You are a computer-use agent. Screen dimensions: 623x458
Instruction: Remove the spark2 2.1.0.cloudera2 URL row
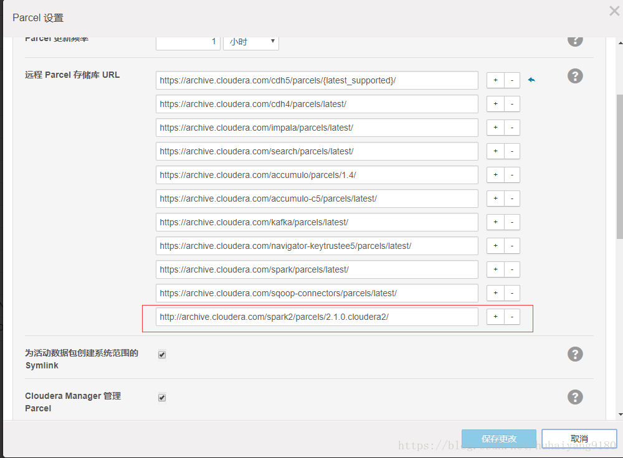click(512, 317)
